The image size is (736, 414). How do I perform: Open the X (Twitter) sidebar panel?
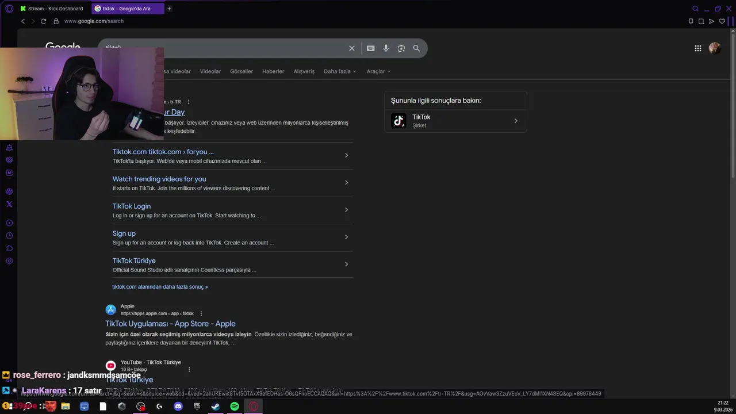point(9,204)
